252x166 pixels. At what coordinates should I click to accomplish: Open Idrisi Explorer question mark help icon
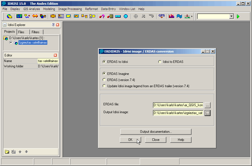[53, 25]
